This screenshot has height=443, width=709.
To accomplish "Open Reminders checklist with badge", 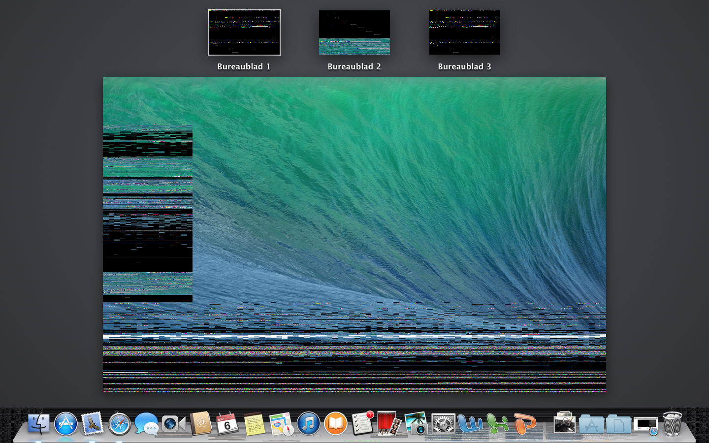I will [x=363, y=423].
